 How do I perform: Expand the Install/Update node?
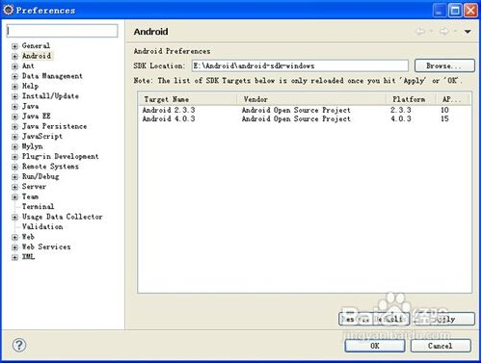[14, 96]
